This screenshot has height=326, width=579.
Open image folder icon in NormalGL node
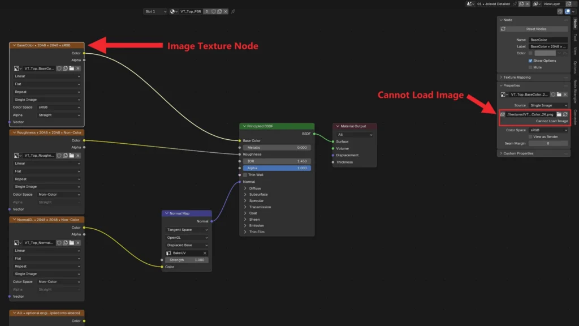pyautogui.click(x=72, y=243)
